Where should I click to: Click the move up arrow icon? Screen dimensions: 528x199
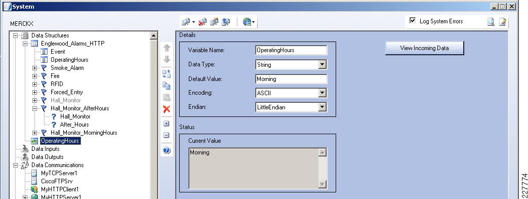coord(167,48)
